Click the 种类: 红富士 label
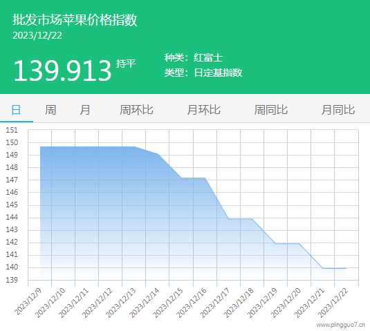The width and height of the screenshot is (370, 331). 194,58
